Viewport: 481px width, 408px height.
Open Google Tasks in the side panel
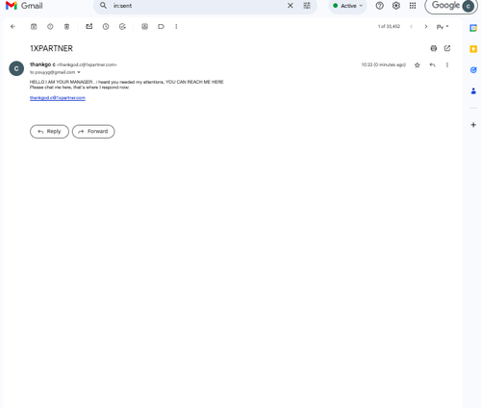[473, 70]
